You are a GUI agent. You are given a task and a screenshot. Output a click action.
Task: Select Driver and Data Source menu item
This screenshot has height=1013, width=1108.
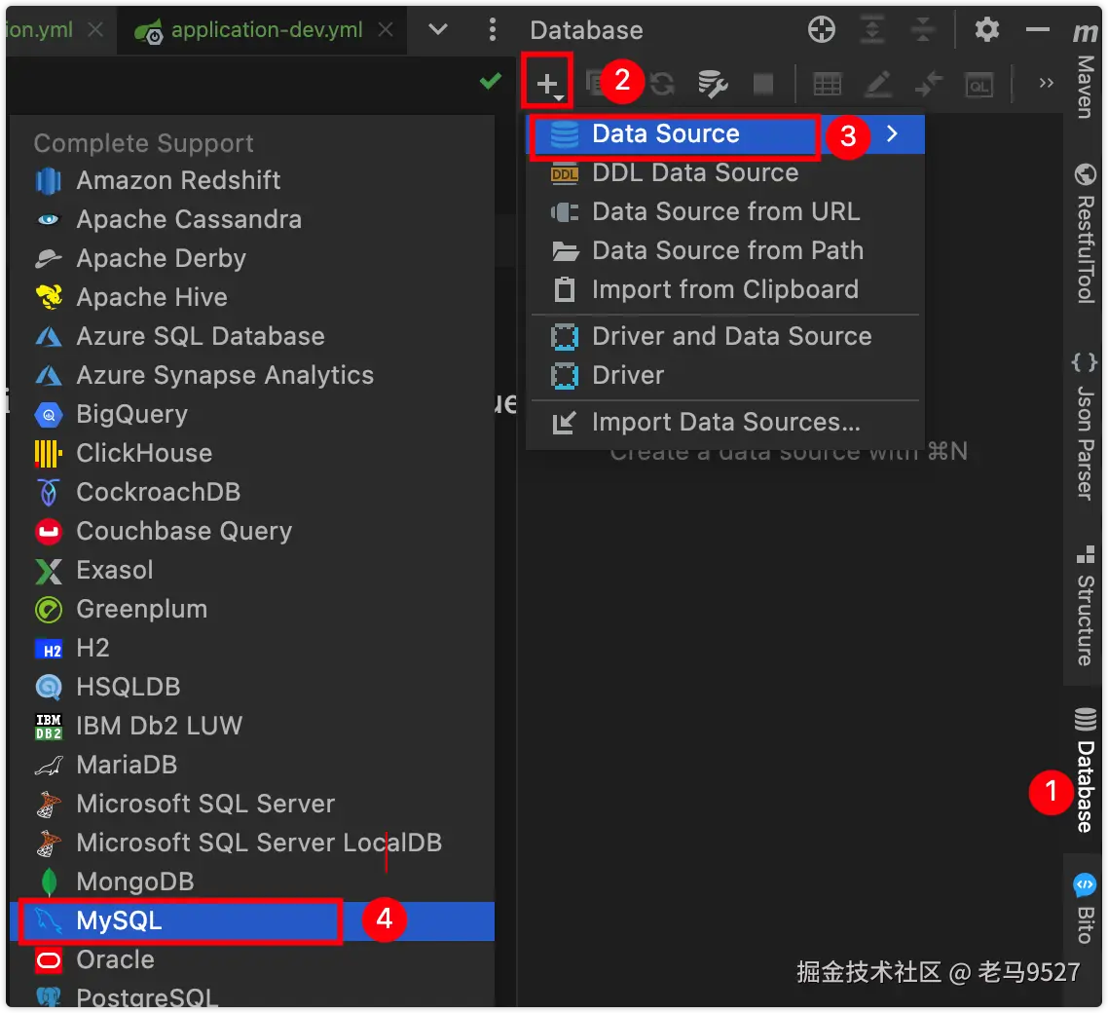725,336
